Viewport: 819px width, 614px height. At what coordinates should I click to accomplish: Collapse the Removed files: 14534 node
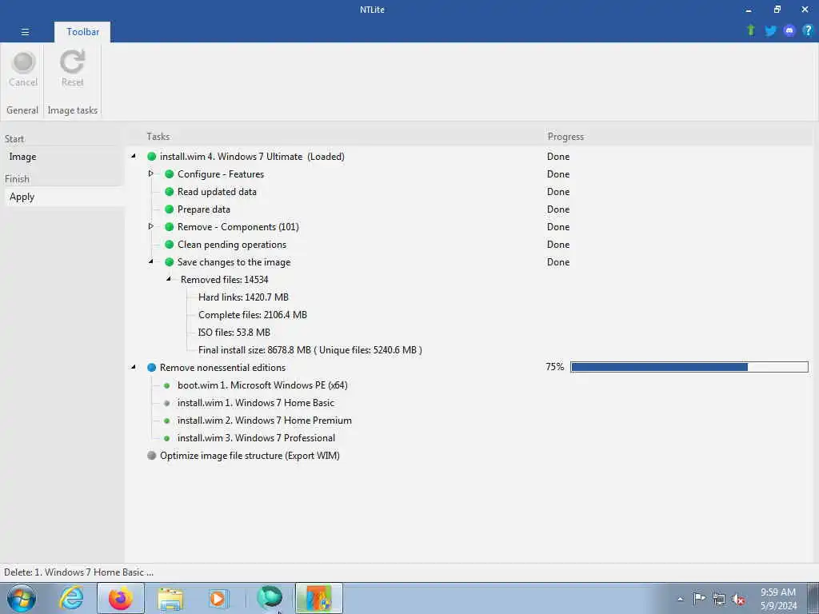169,279
